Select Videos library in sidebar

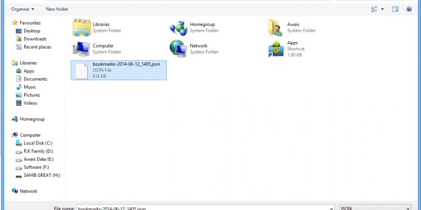click(x=26, y=103)
